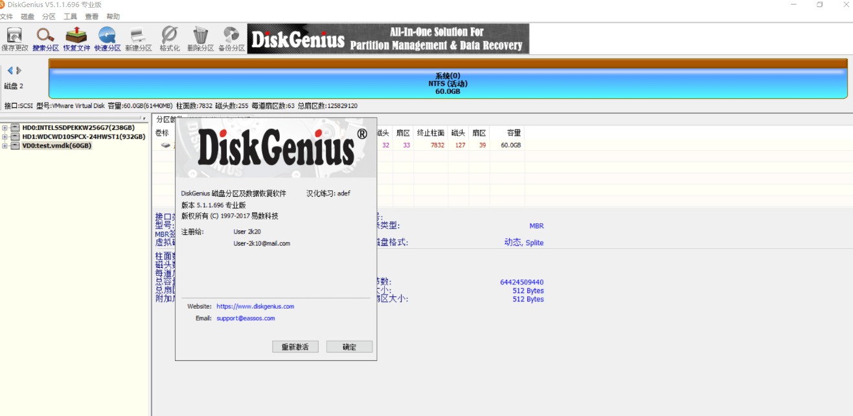Click the disk icon beside HD1:WDCWD10SPCX-24HWST1
The width and height of the screenshot is (853, 416).
pos(15,137)
